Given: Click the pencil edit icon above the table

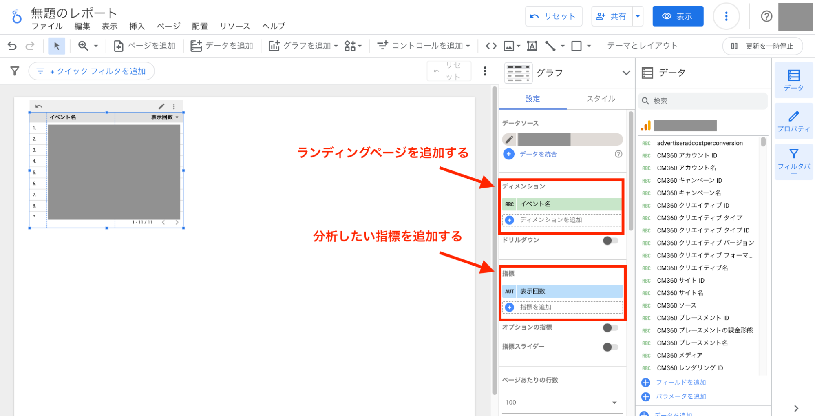Looking at the screenshot, I should pos(161,106).
